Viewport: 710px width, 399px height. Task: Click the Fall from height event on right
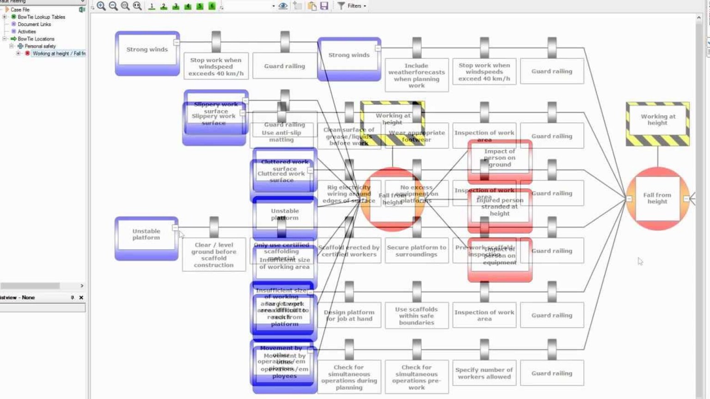[657, 199]
